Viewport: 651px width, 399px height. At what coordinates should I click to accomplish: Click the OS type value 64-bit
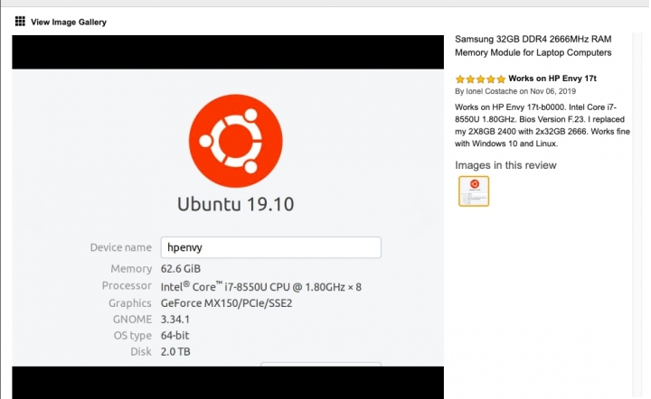pos(175,335)
